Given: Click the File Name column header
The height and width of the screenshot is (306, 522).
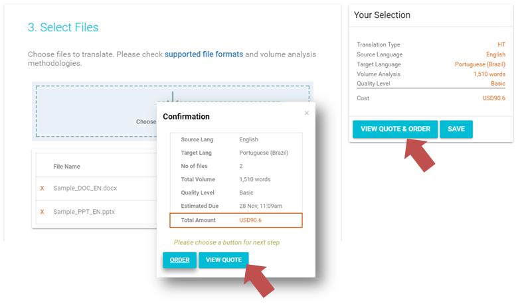Looking at the screenshot, I should pos(66,167).
